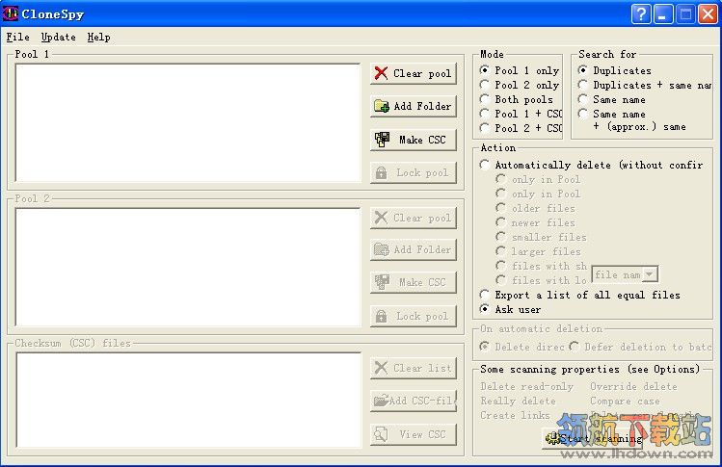The height and width of the screenshot is (467, 722).
Task: Select Both pools mode option
Action: (x=485, y=99)
